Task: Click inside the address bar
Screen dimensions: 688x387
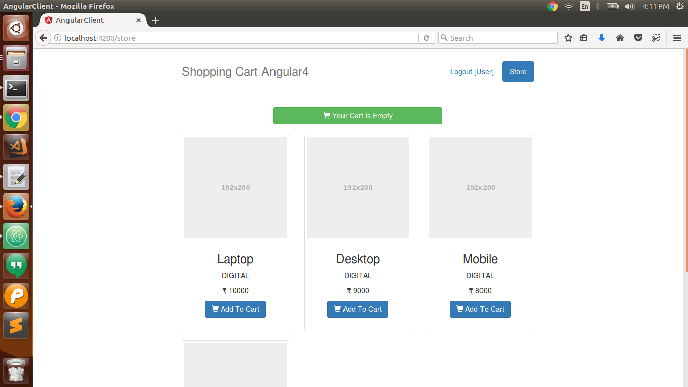Action: coord(227,38)
